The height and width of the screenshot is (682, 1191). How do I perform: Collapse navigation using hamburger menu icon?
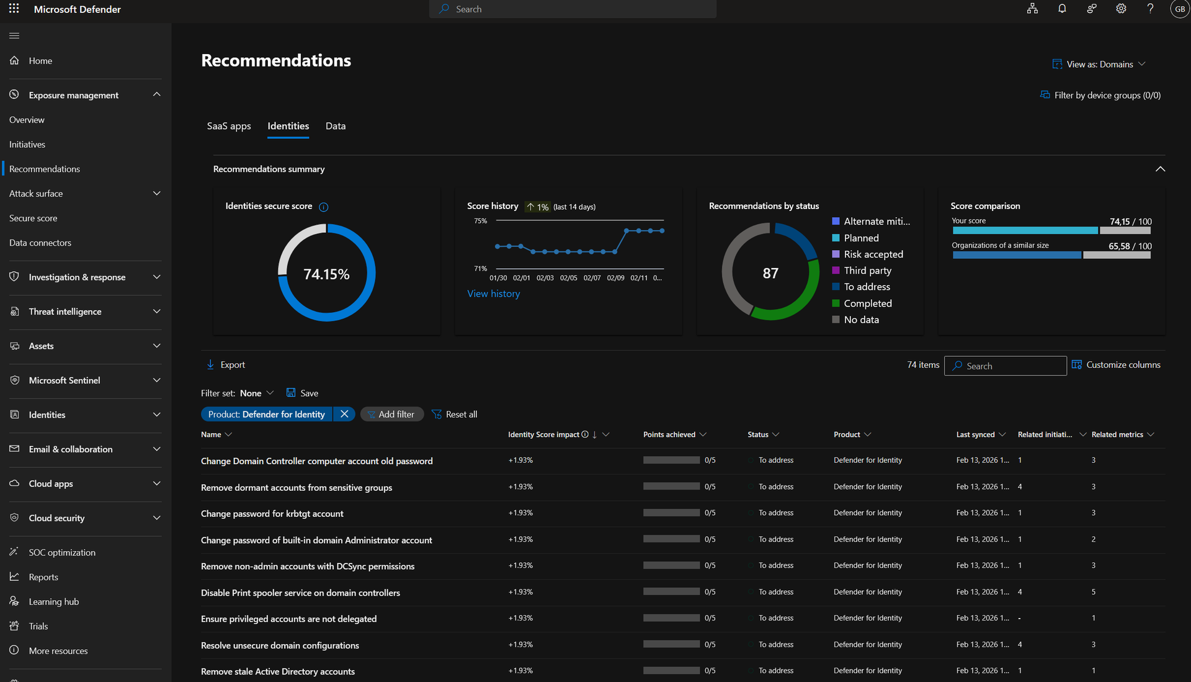click(x=14, y=35)
